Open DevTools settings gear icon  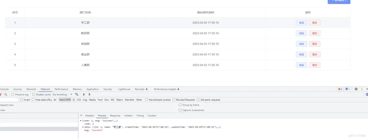[x=356, y=89]
